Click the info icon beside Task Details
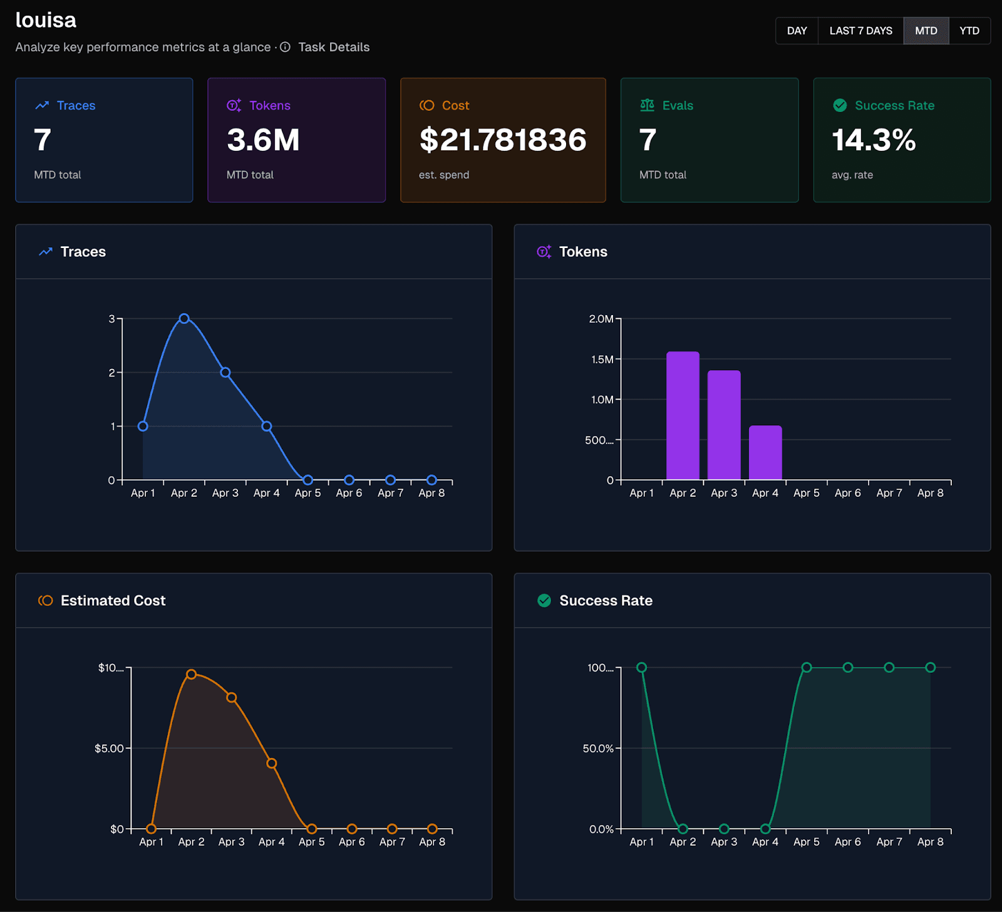 pos(285,47)
